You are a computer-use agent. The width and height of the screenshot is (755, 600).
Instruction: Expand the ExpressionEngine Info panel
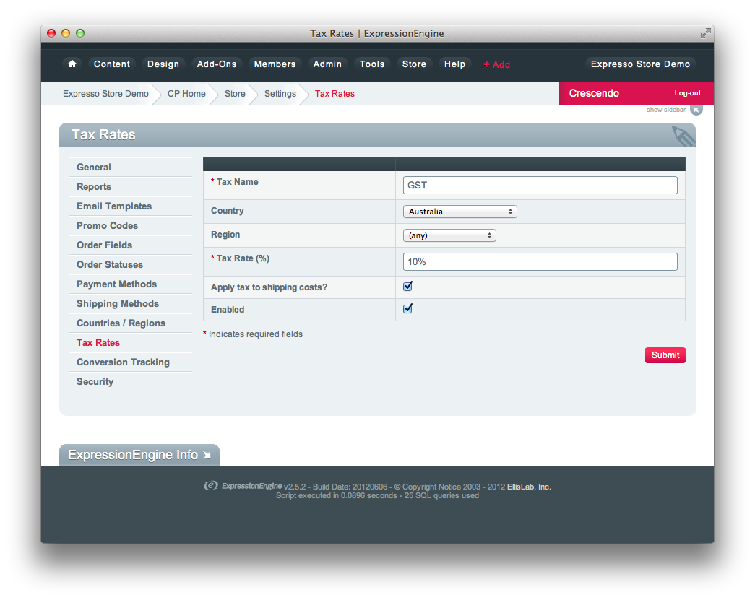pyautogui.click(x=139, y=455)
